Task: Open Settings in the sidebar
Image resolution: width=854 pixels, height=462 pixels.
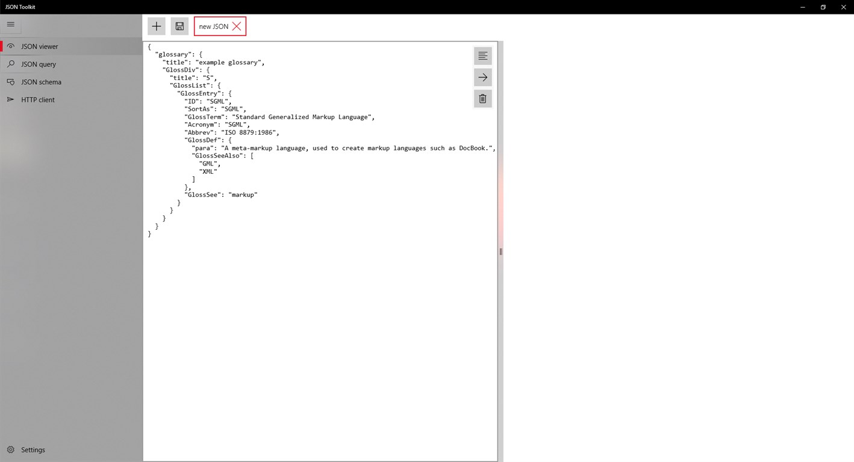Action: (71, 450)
